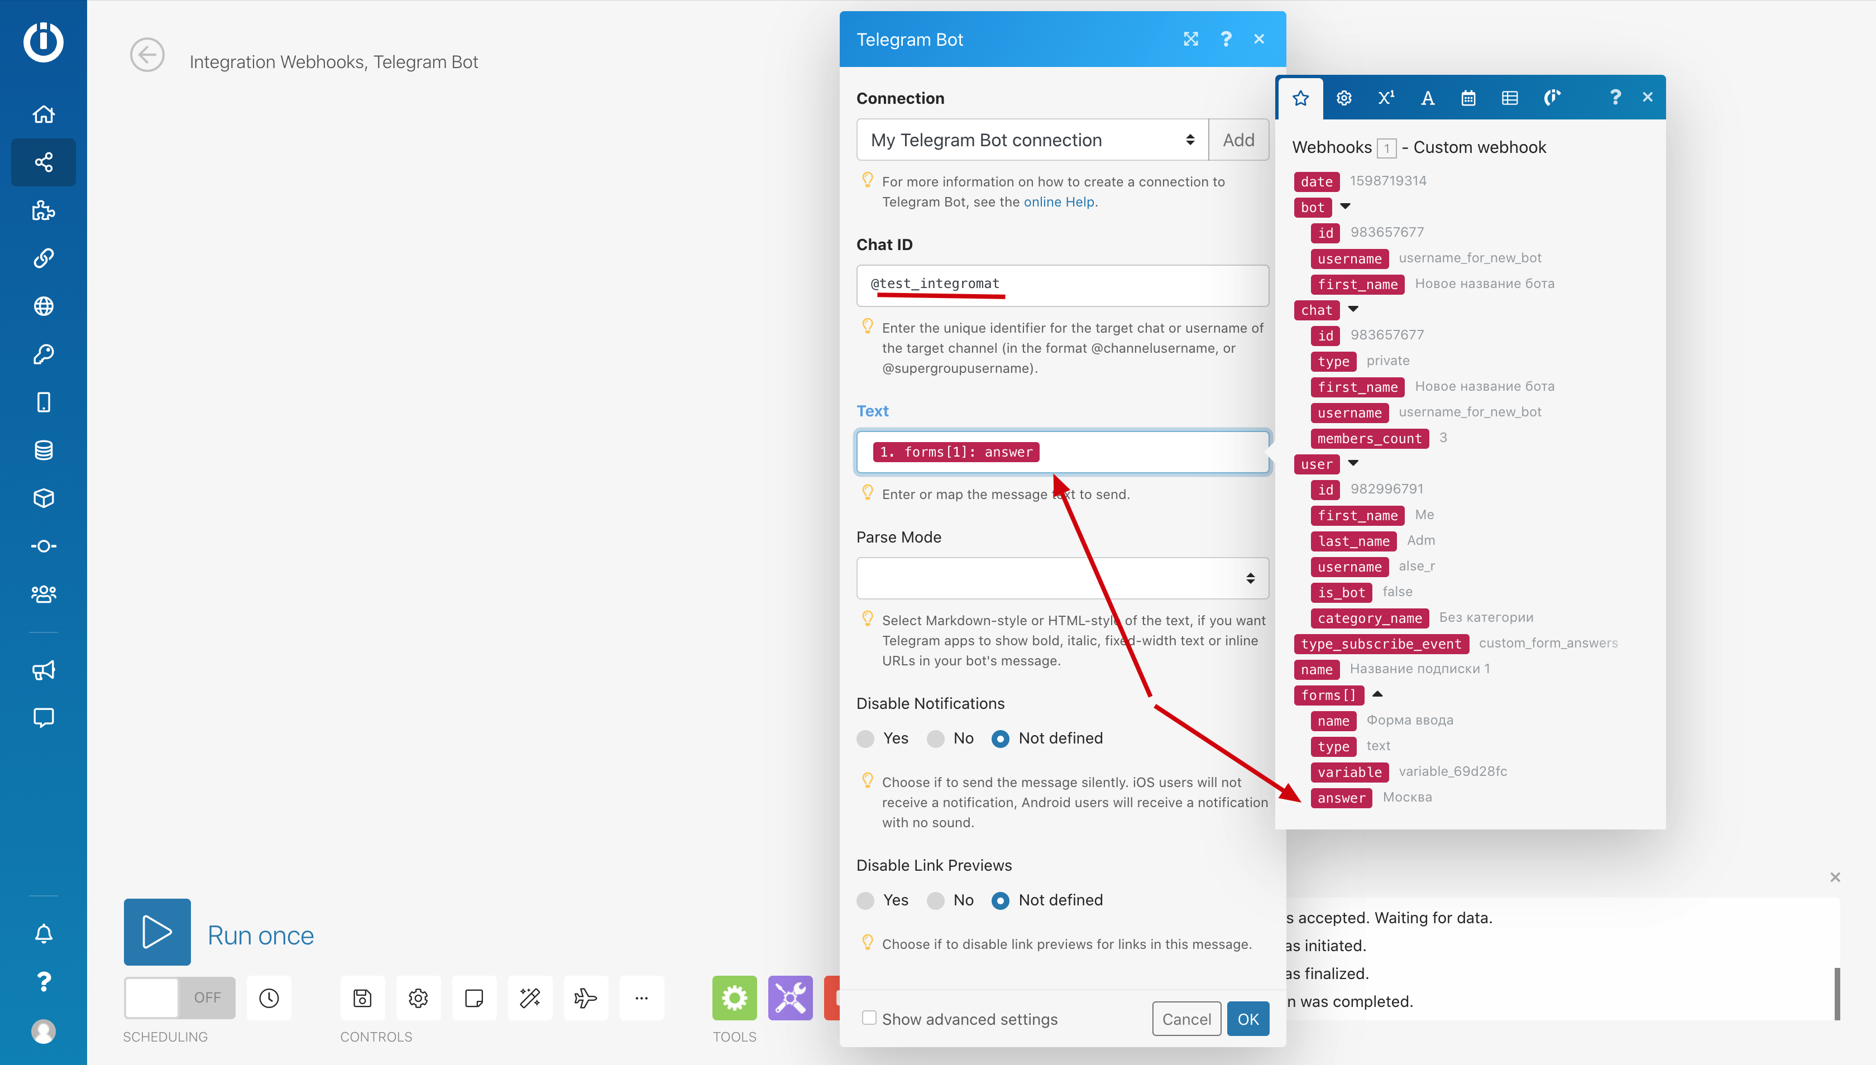The height and width of the screenshot is (1065, 1876).
Task: Select Yes for Disable Link Previews
Action: 865,900
